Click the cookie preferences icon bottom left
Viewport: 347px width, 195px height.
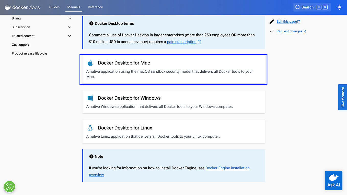9,187
